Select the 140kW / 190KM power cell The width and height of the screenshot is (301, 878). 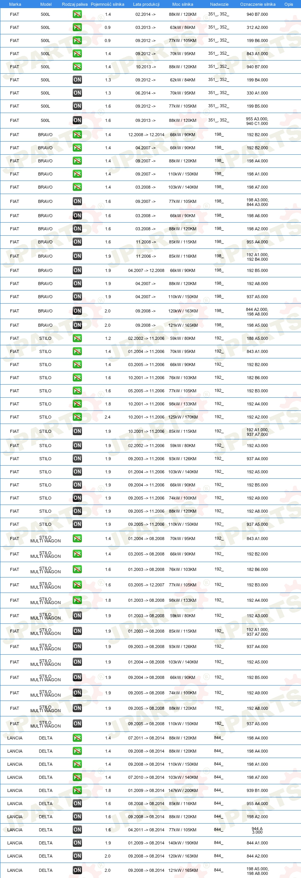coord(183,843)
